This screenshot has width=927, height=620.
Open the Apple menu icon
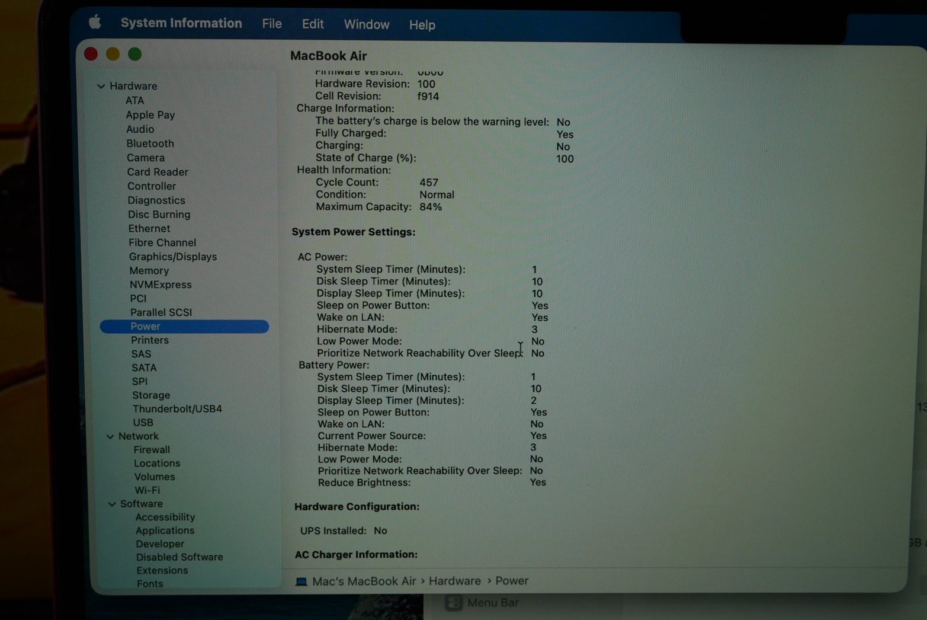pos(95,23)
